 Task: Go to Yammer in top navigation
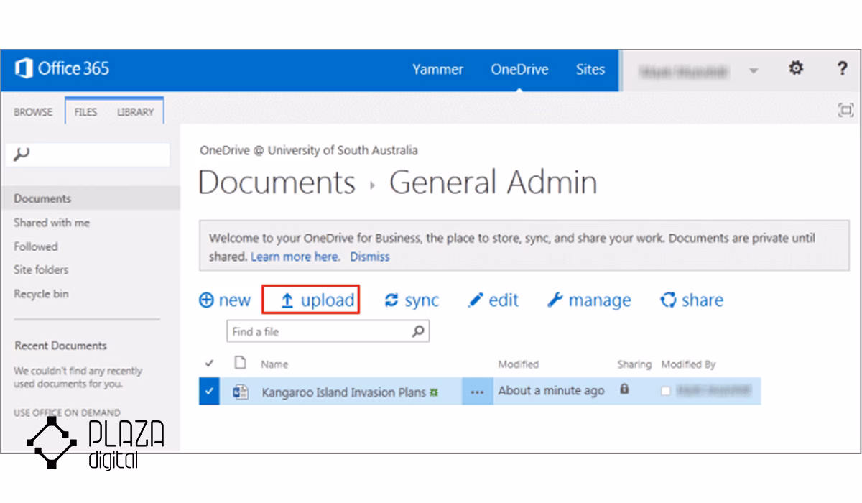[x=437, y=70]
